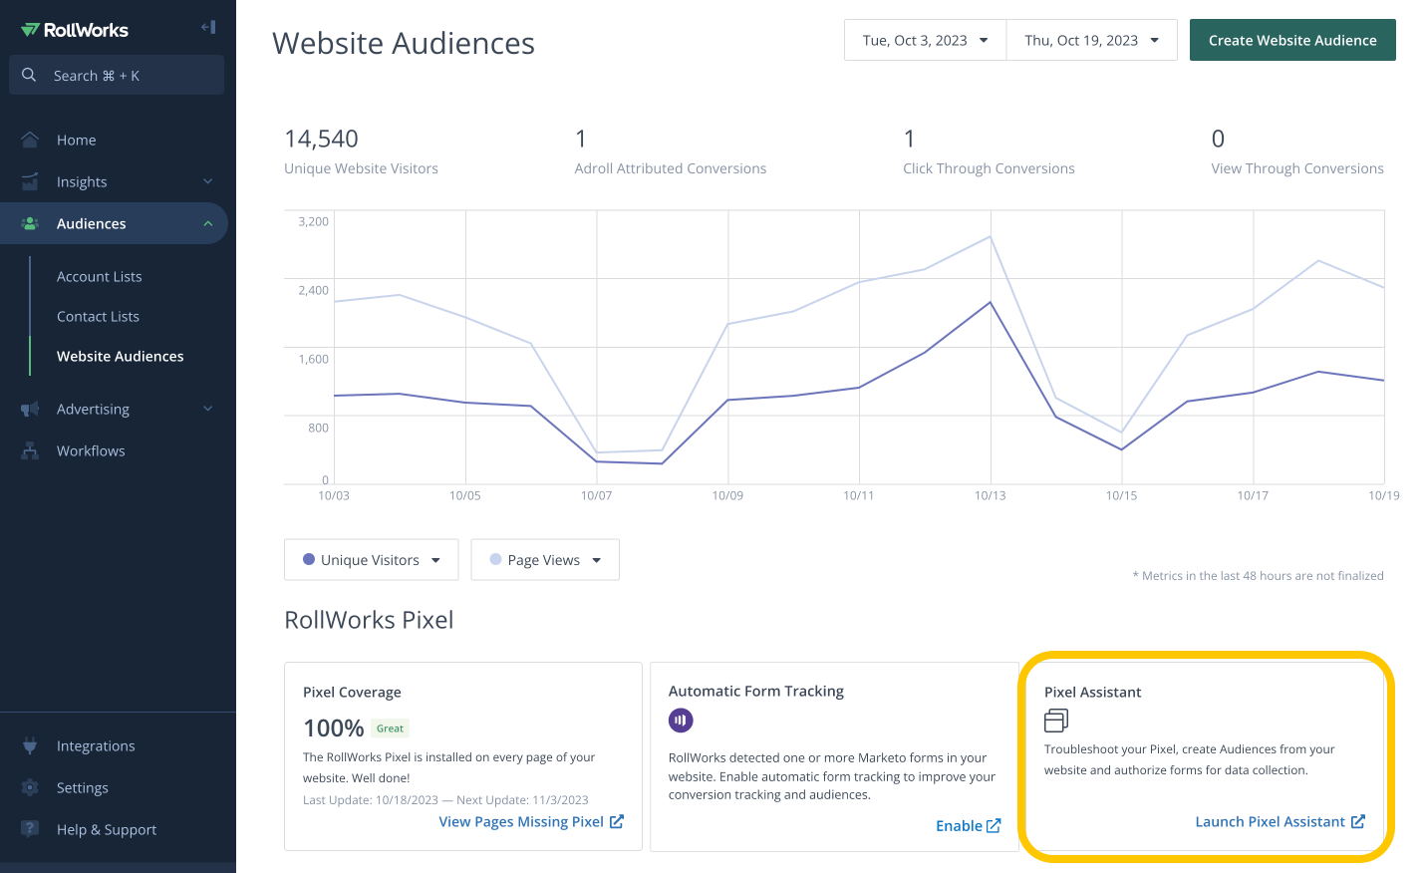The height and width of the screenshot is (873, 1424).
Task: Click the 10/07 label on chart axis
Action: click(596, 495)
